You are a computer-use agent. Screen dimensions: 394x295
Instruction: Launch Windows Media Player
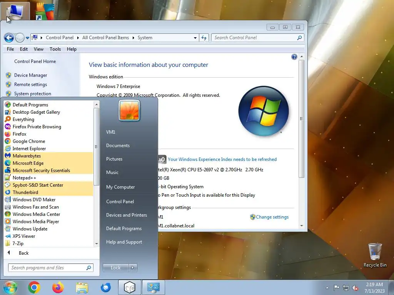[48, 222]
